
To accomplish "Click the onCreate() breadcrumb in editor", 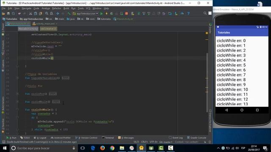I will point(48,29).
